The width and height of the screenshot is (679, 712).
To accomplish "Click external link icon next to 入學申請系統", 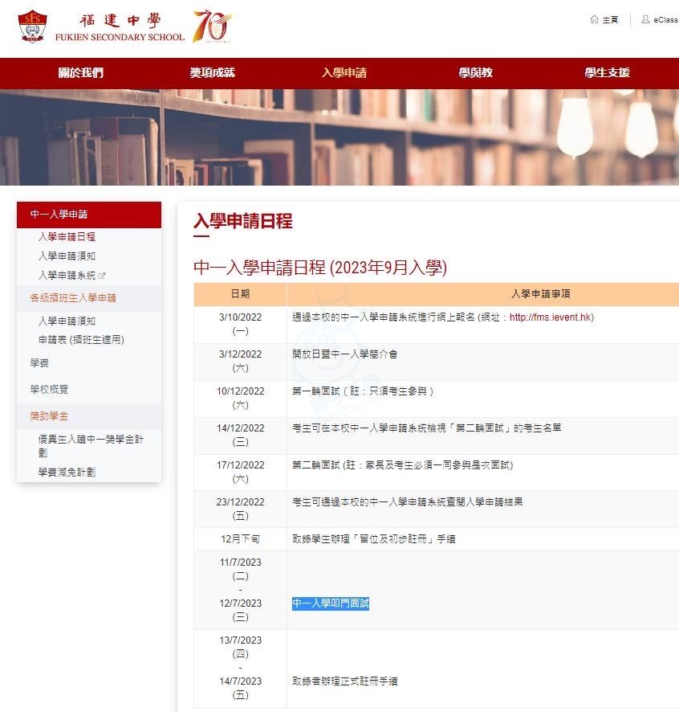I will tap(102, 276).
